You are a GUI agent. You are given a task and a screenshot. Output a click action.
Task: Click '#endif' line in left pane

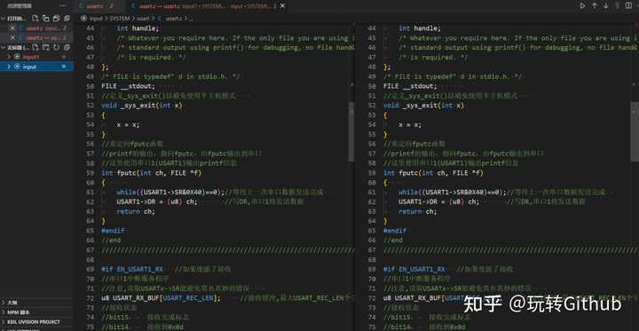[x=113, y=231]
